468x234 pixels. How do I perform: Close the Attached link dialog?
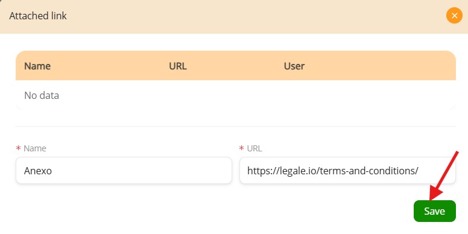(x=454, y=16)
